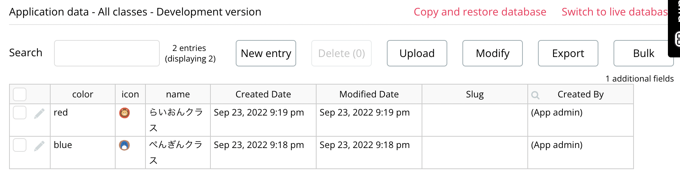Click the magnifier icon in Created By header
Image resolution: width=680 pixels, height=185 pixels.
point(535,95)
